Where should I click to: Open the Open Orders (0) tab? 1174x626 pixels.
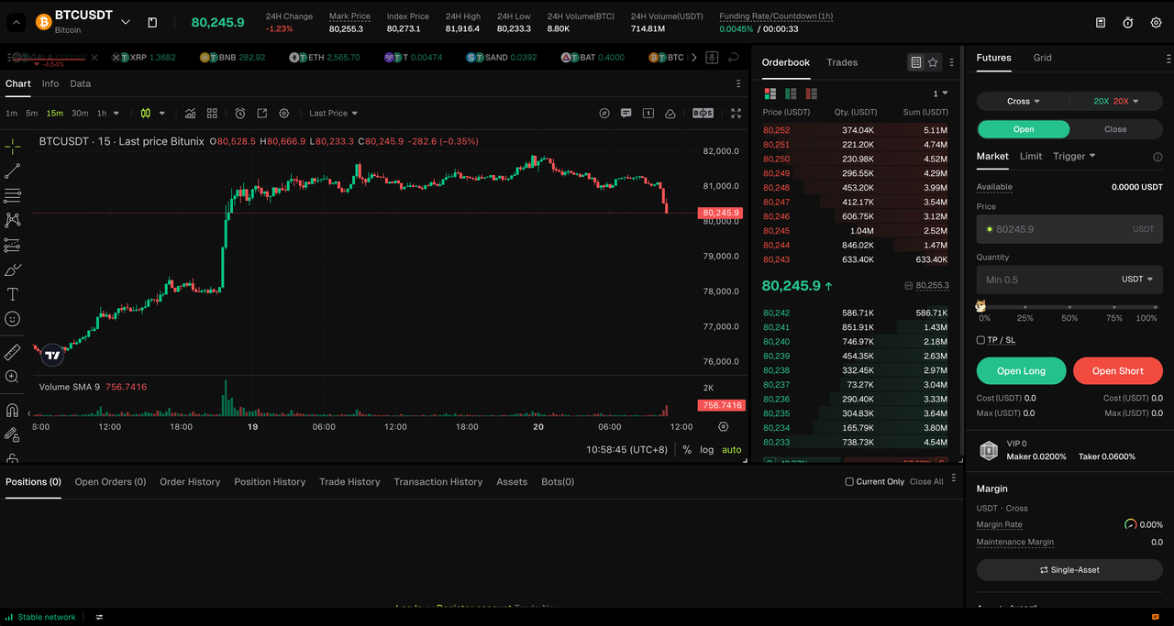[110, 481]
